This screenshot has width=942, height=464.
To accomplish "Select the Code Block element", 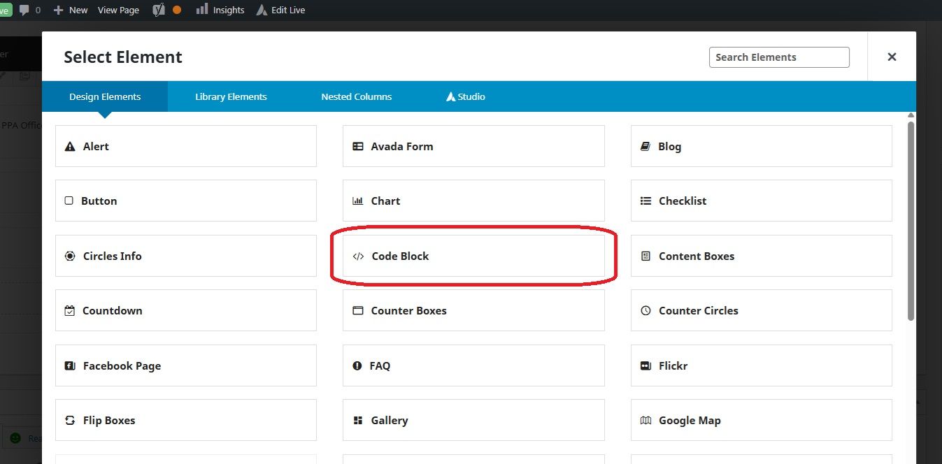I will tap(473, 256).
